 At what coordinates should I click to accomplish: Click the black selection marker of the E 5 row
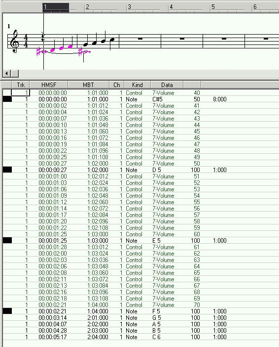[x=7, y=240]
